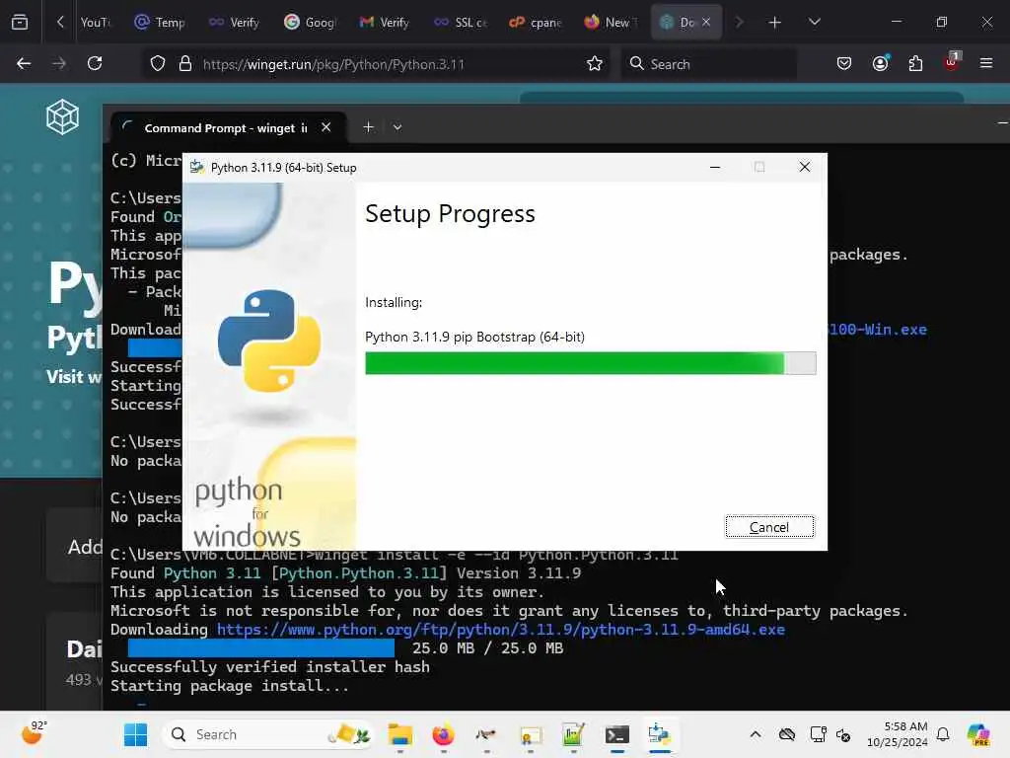The height and width of the screenshot is (758, 1010).
Task: Show hidden system tray icons
Action: (x=756, y=734)
